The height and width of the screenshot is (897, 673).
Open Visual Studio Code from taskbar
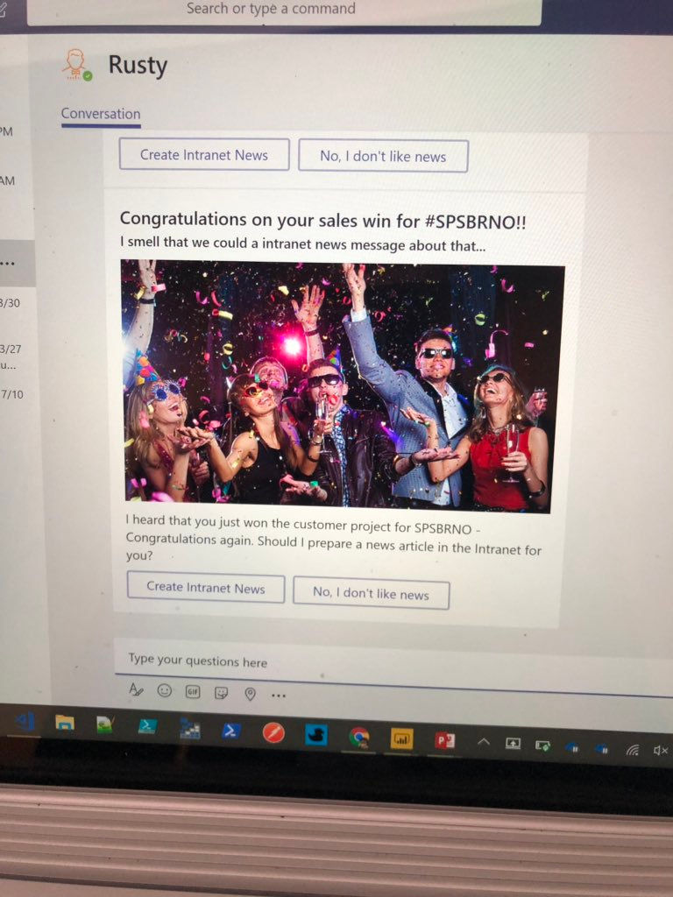(25, 721)
